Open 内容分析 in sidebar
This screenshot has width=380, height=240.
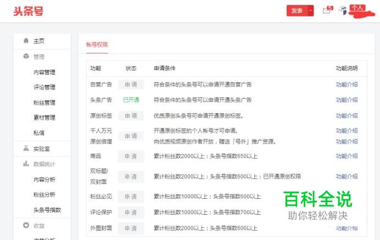coord(44,180)
